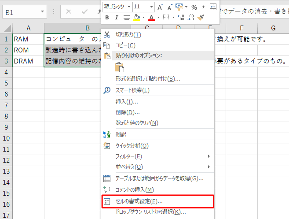Viewport: 289px width, 219px height.
Task: Choose 切り取り(T) from context menu
Action: pyautogui.click(x=158, y=35)
